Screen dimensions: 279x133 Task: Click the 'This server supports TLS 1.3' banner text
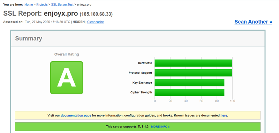[x=128, y=127]
